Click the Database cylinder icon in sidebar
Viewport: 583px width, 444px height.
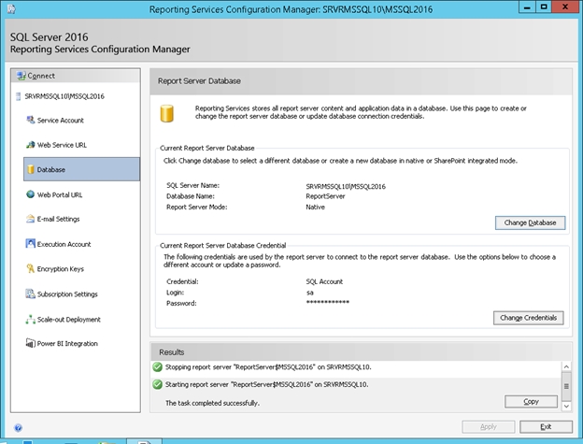(31, 169)
